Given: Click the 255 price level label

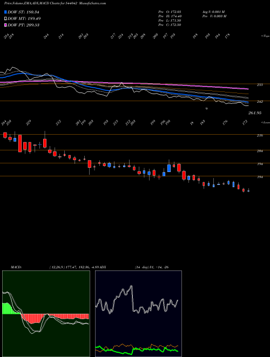Looking at the screenshot, I should coord(260,85).
